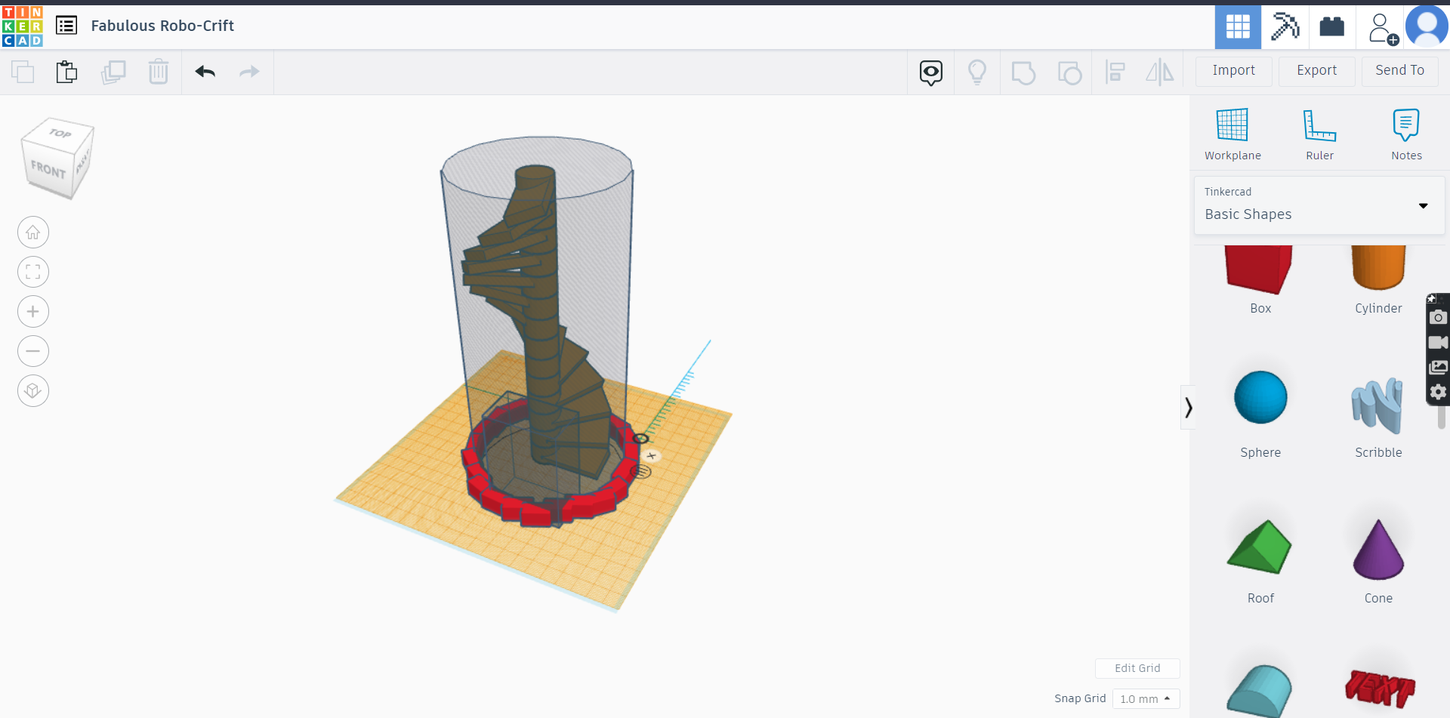Open the Send To menu
Viewport: 1450px width, 718px height.
(x=1399, y=70)
